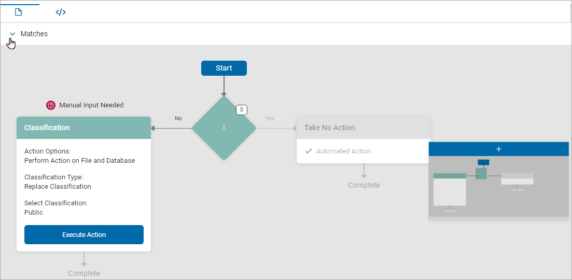The height and width of the screenshot is (280, 572).
Task: Click the No branch label
Action: click(x=178, y=119)
